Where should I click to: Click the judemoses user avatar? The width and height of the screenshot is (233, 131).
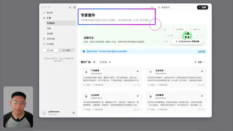pyautogui.click(x=44, y=113)
